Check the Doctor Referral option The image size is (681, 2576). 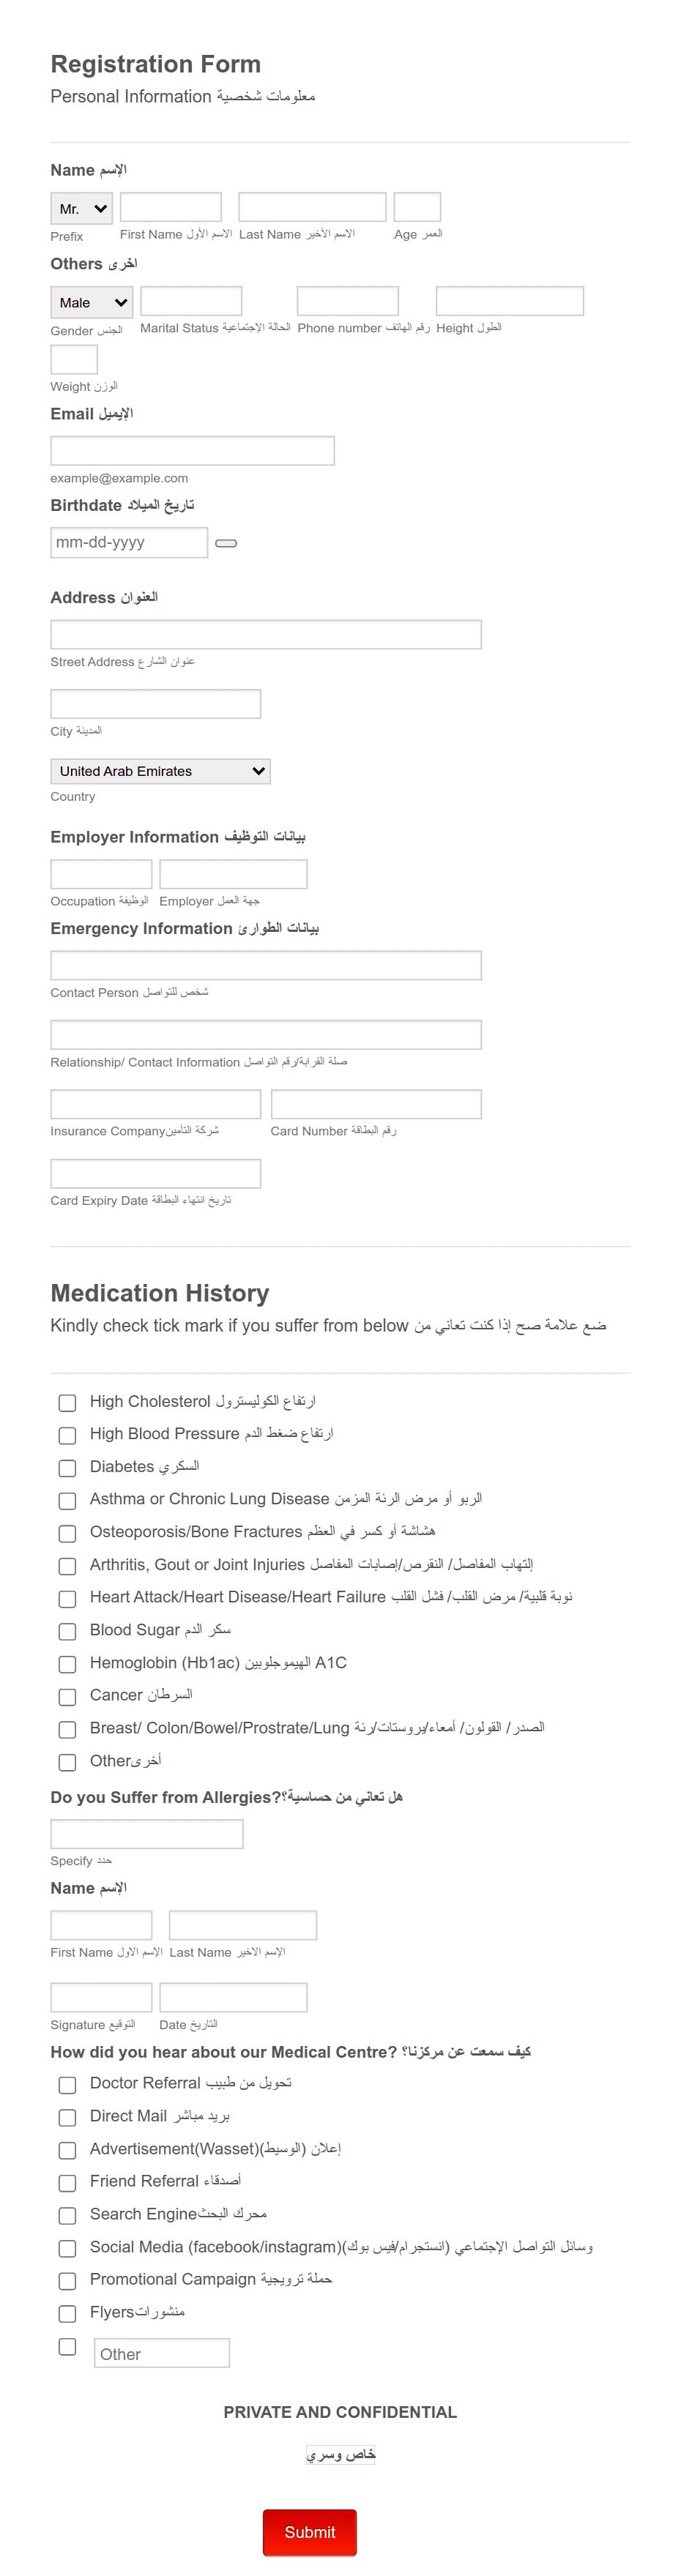pyautogui.click(x=67, y=2085)
